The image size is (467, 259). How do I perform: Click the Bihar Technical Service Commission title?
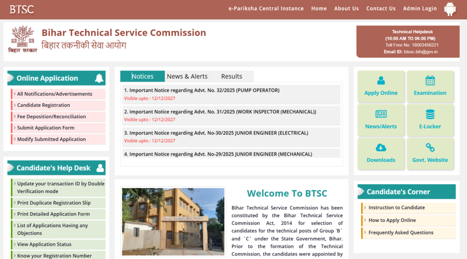tap(124, 33)
